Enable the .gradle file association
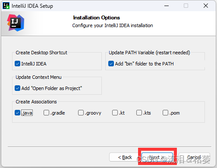The width and height of the screenshot is (217, 168). [46, 113]
